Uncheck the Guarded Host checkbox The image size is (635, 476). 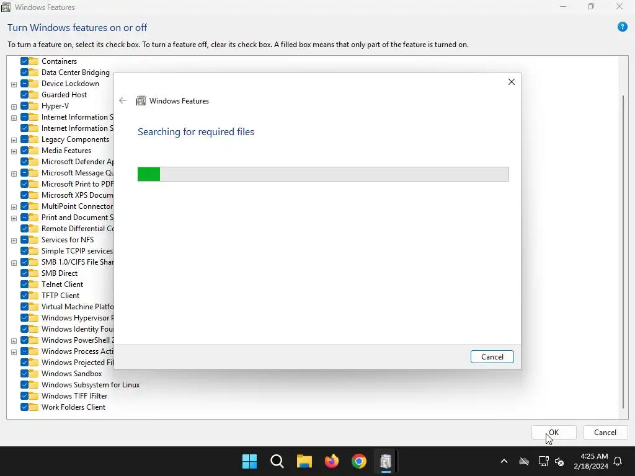pyautogui.click(x=24, y=95)
